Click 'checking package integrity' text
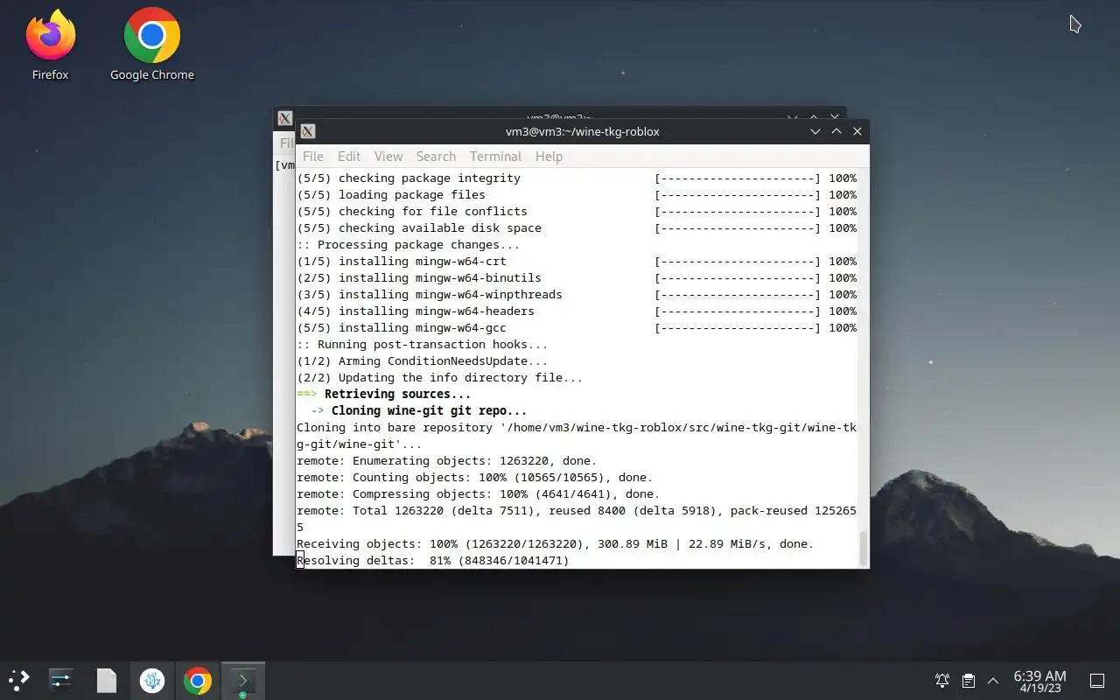1120x700 pixels. pos(429,178)
